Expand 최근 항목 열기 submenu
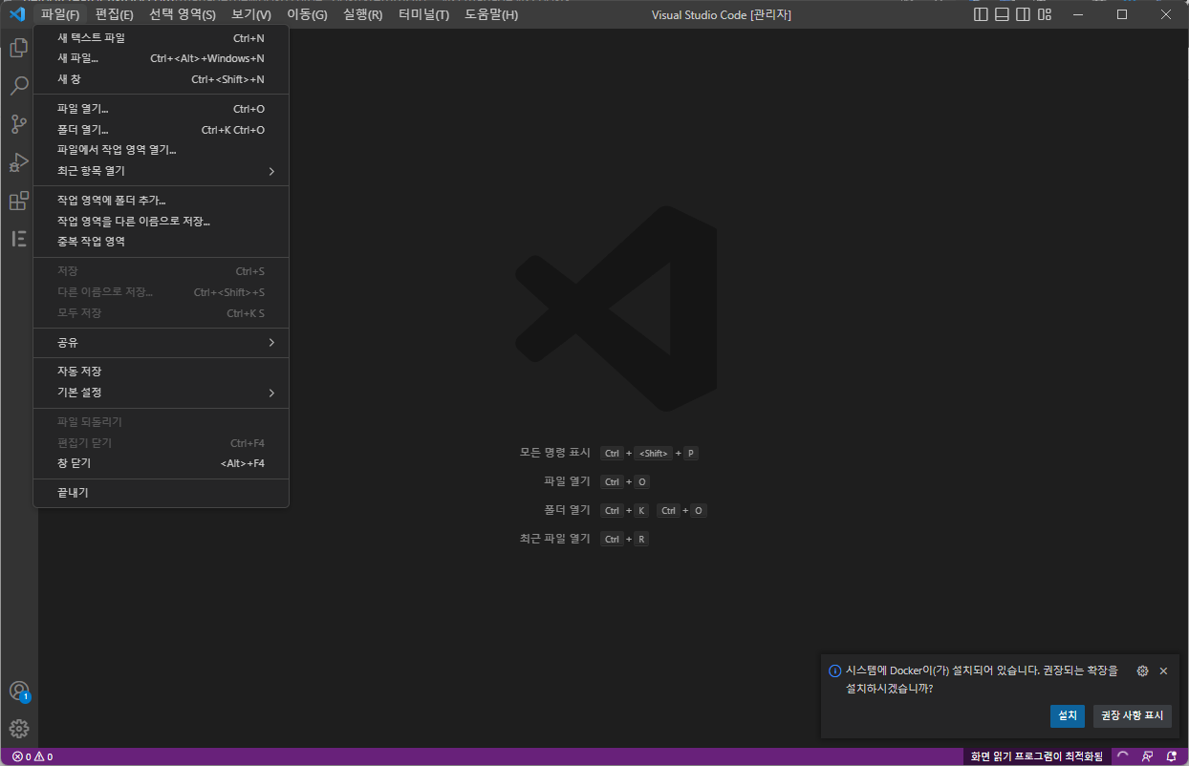Image resolution: width=1189 pixels, height=766 pixels. click(x=161, y=171)
